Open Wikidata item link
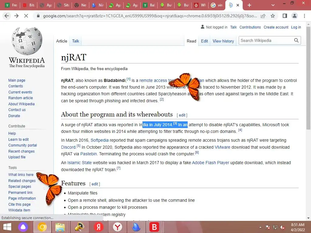This screenshot has width=311, height=233. click(x=19, y=210)
